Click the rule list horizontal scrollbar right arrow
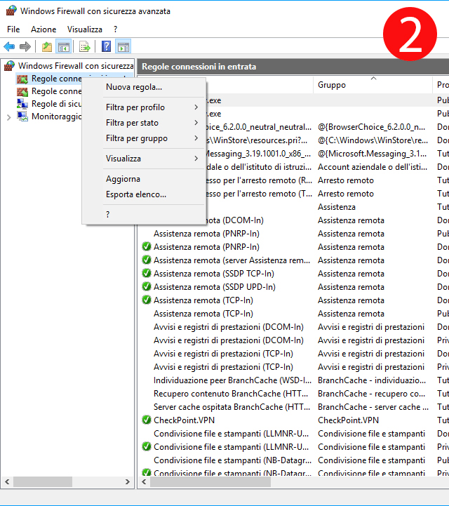449x506 pixels. tap(444, 482)
